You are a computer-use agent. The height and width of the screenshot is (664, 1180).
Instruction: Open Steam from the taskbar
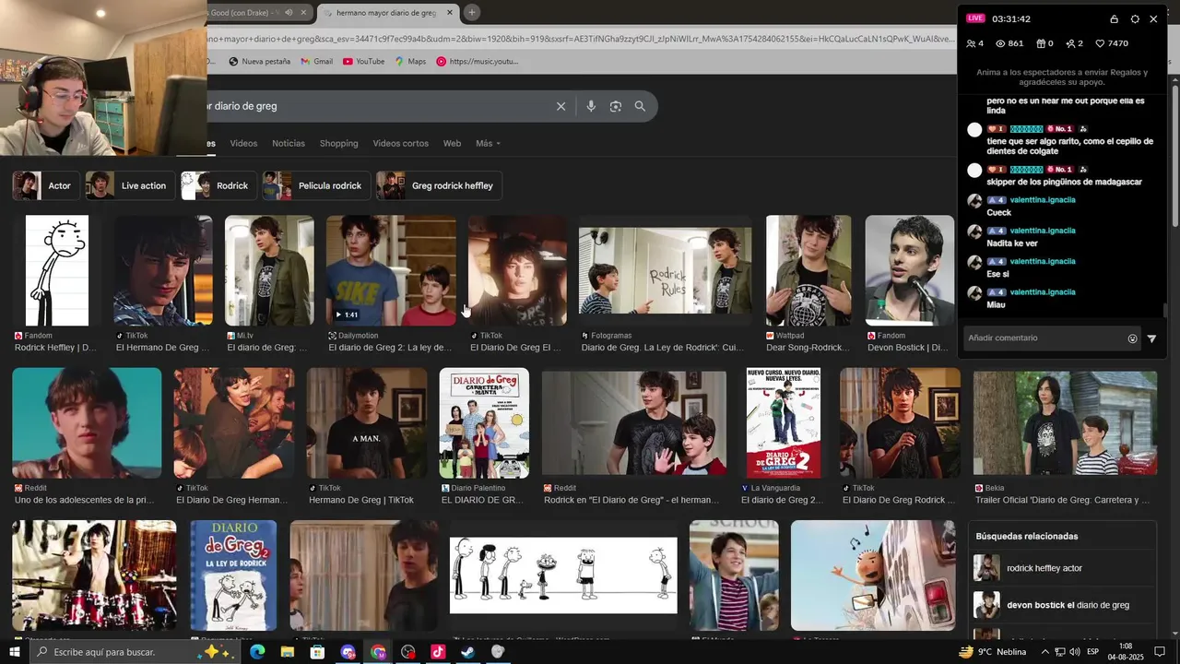click(x=467, y=652)
